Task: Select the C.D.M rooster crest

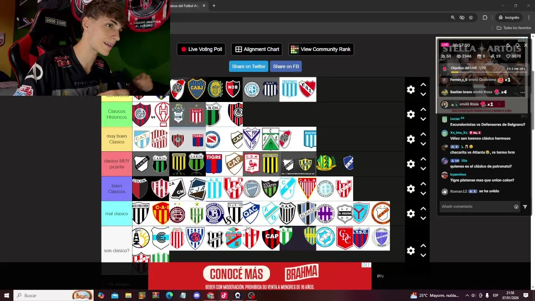Action: pos(252,164)
